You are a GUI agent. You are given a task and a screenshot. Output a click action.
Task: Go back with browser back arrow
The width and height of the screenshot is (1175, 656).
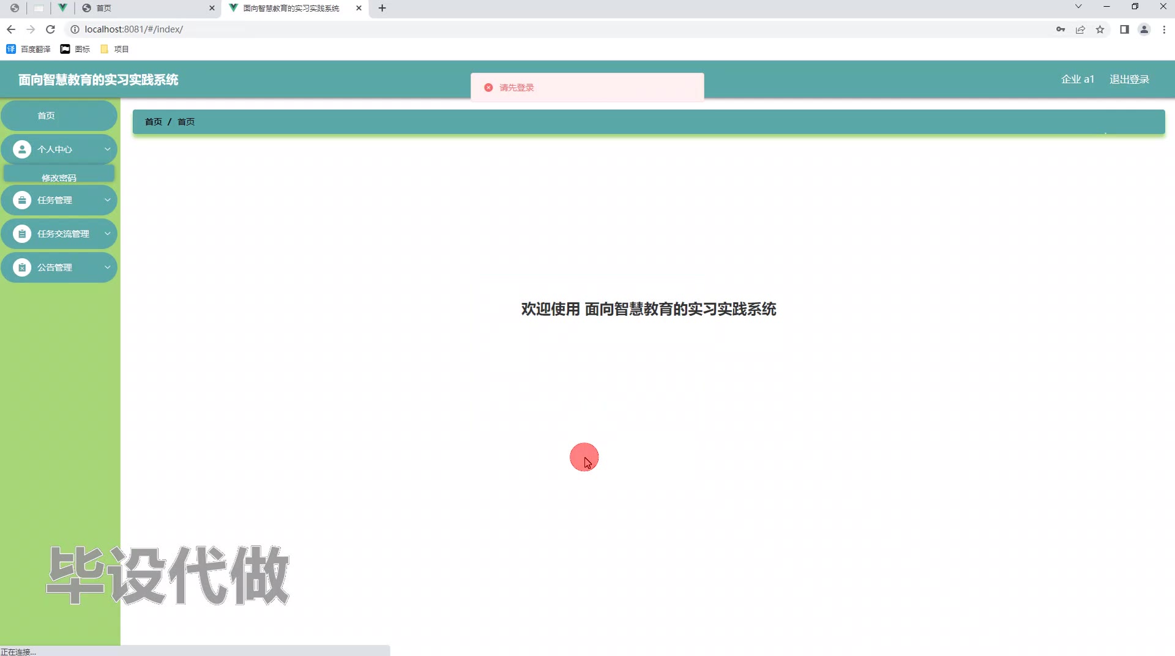click(x=11, y=29)
